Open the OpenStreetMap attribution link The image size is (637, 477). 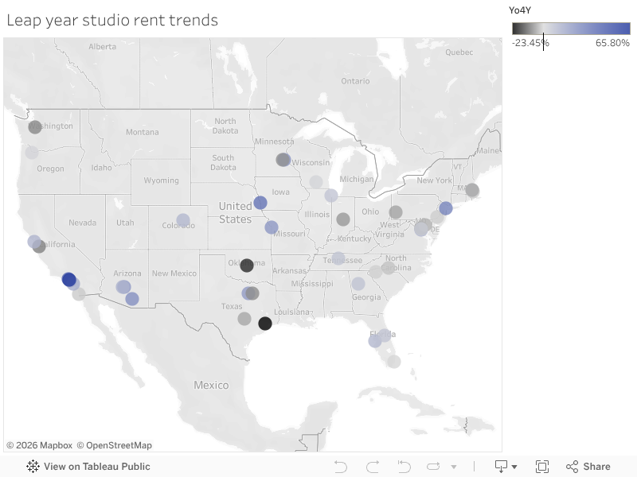pos(114,445)
